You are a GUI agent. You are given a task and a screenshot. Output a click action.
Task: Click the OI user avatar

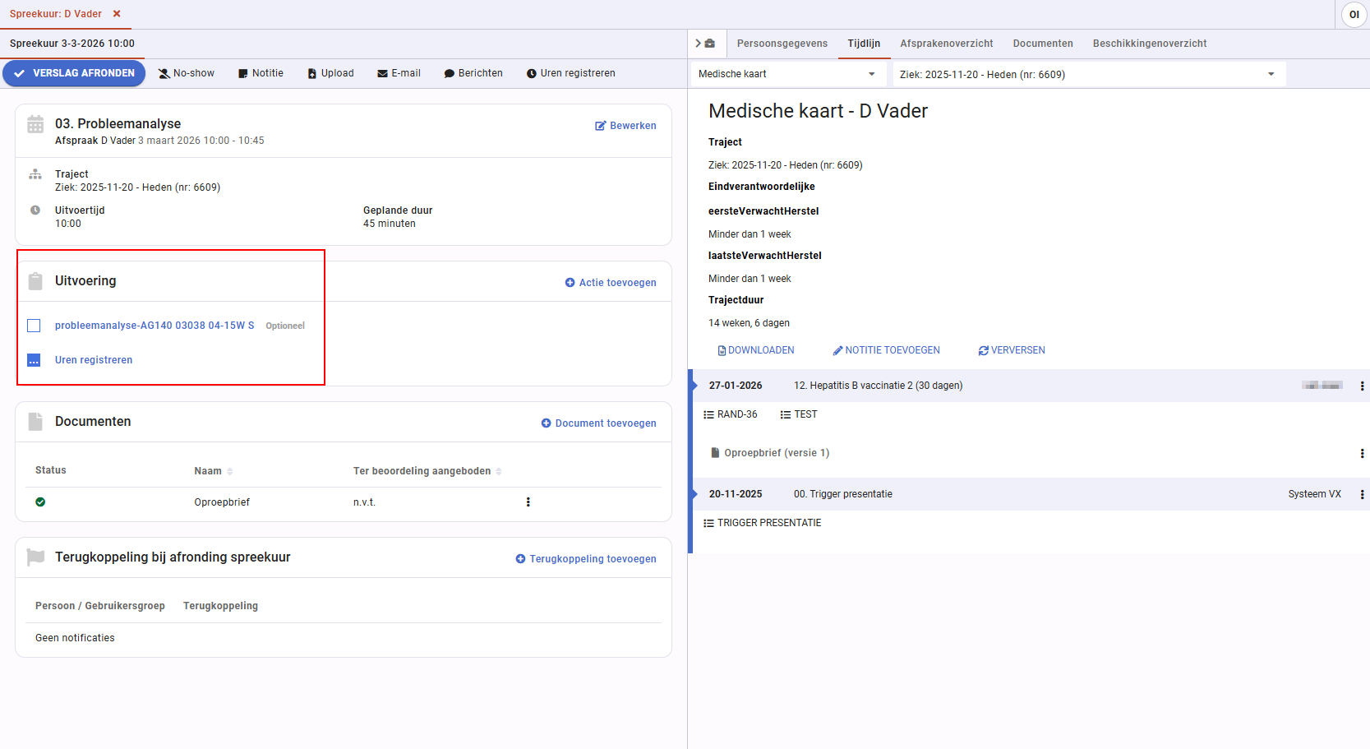click(x=1354, y=15)
